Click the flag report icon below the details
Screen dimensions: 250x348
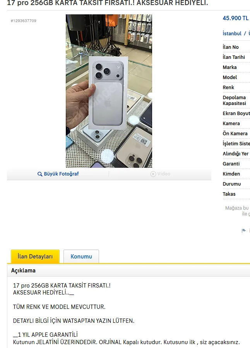(x=244, y=231)
